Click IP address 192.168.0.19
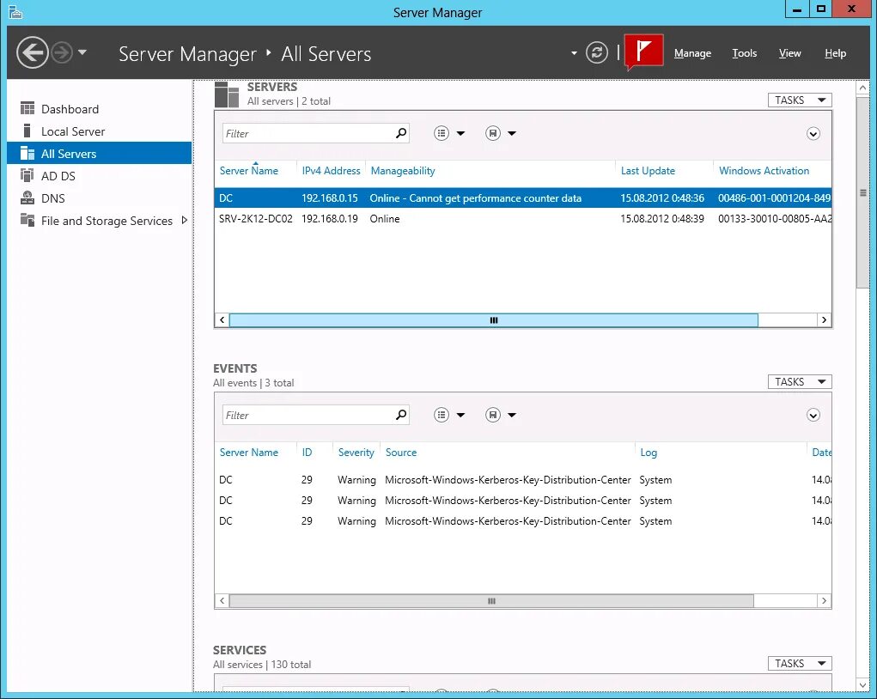Viewport: 877px width, 699px height. 330,219
